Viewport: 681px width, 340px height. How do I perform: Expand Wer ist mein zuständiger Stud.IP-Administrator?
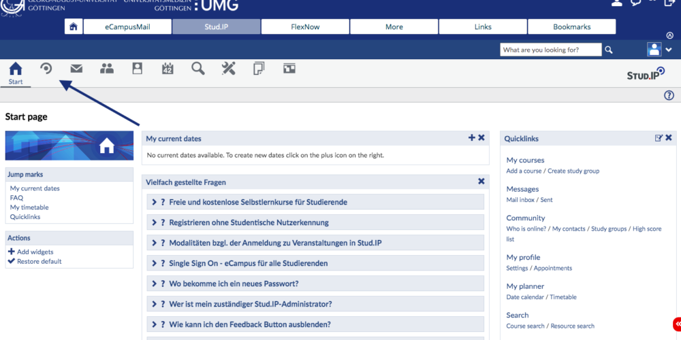click(315, 304)
